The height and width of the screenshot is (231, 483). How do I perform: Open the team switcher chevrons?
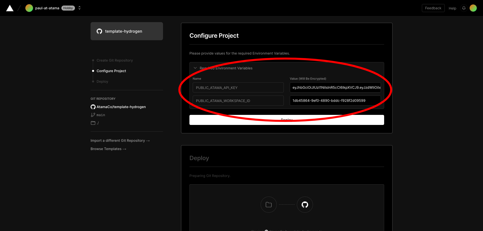pyautogui.click(x=79, y=8)
